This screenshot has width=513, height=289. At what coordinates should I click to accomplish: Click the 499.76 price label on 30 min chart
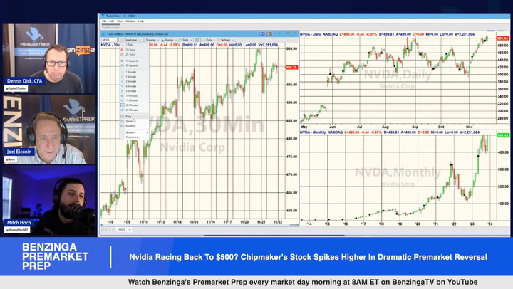[x=291, y=68]
